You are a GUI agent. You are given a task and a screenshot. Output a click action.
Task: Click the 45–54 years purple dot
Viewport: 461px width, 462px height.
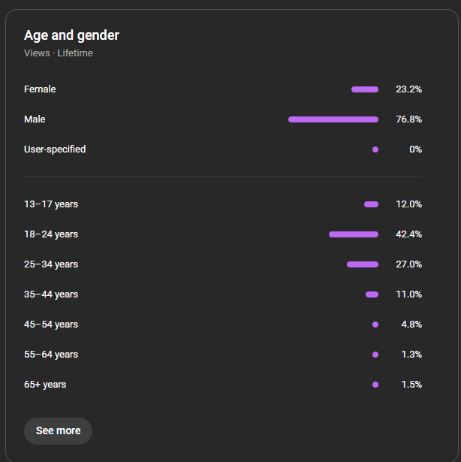[x=375, y=325]
